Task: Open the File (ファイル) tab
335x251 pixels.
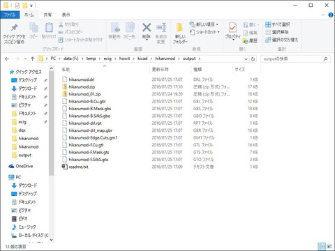Action: coord(10,15)
